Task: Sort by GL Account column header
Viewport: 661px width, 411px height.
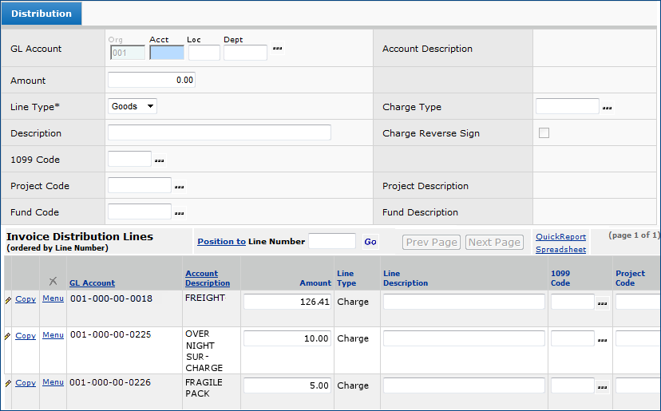Action: (92, 283)
